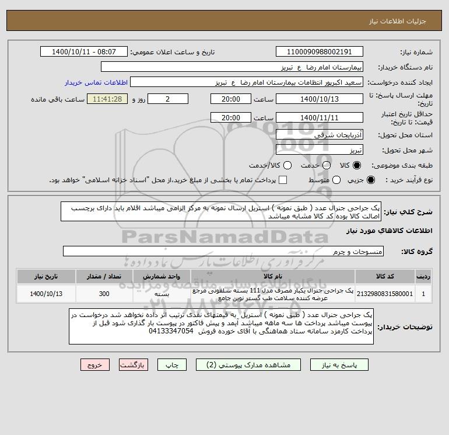Click row number 1 cell
The height and width of the screenshot is (435, 449).
coord(423,294)
